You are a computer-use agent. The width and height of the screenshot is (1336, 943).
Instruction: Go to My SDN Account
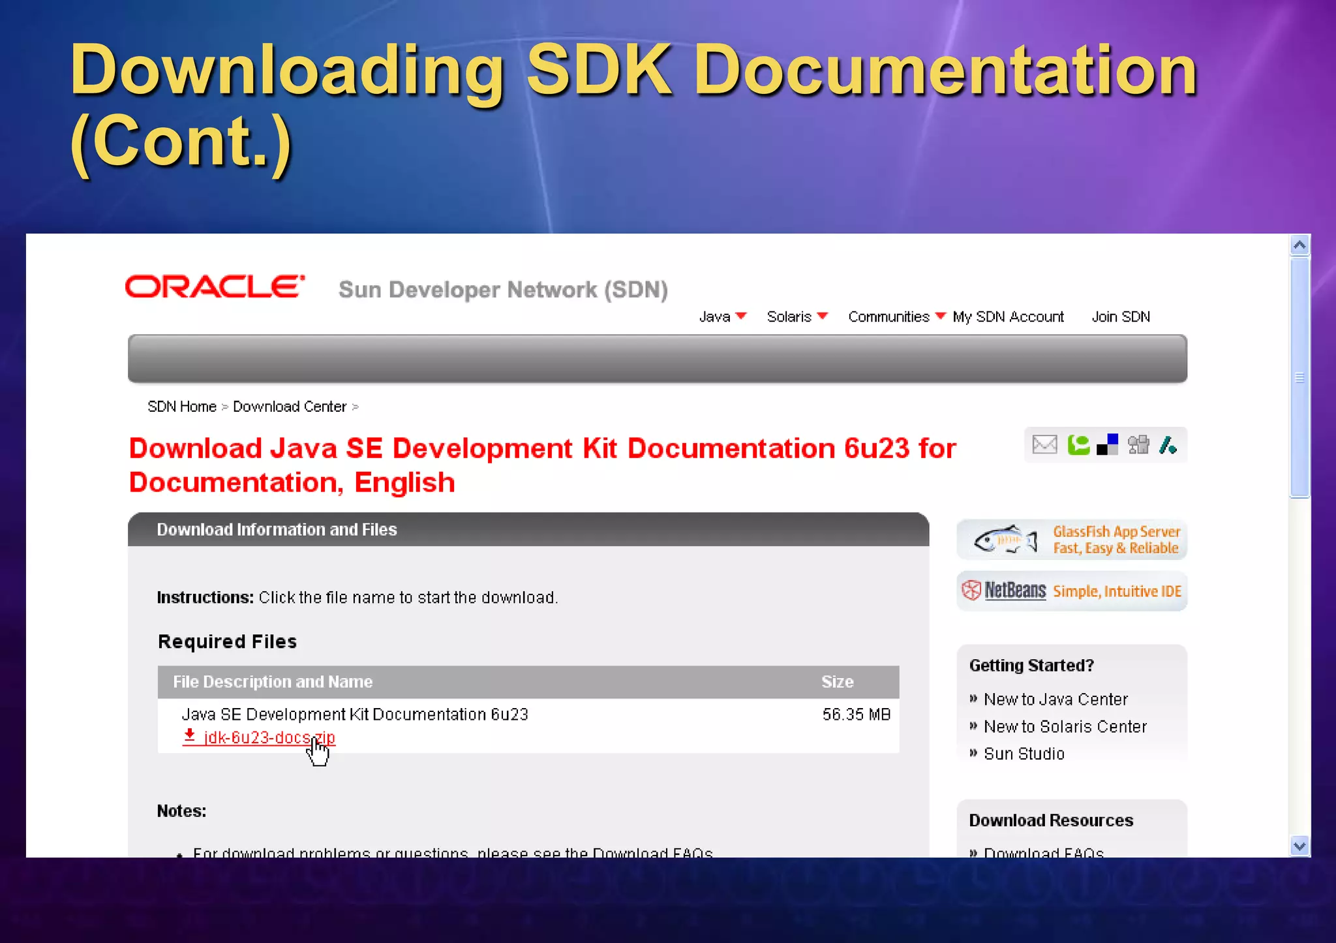(x=1008, y=317)
